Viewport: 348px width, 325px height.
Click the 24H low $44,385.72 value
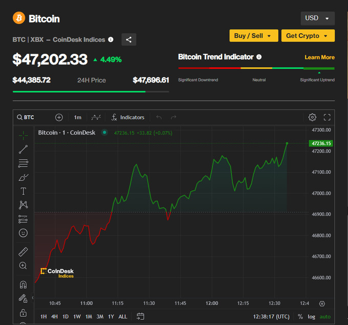pyautogui.click(x=32, y=80)
